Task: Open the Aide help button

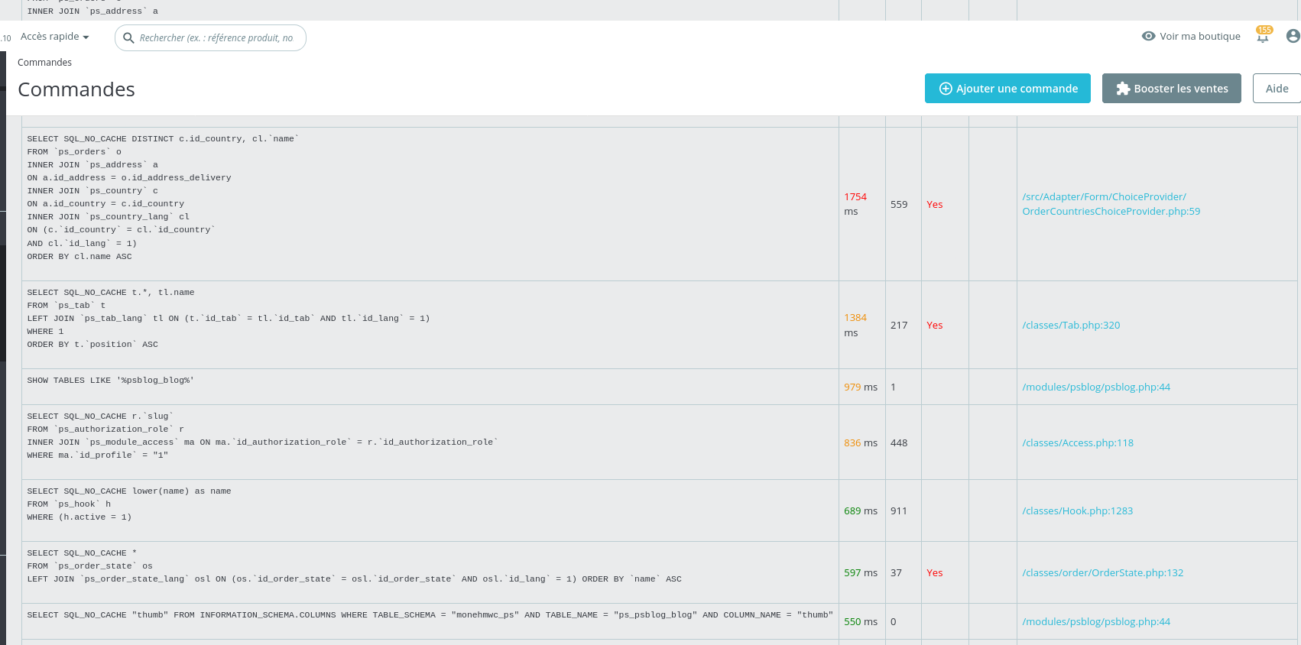Action: (1277, 89)
